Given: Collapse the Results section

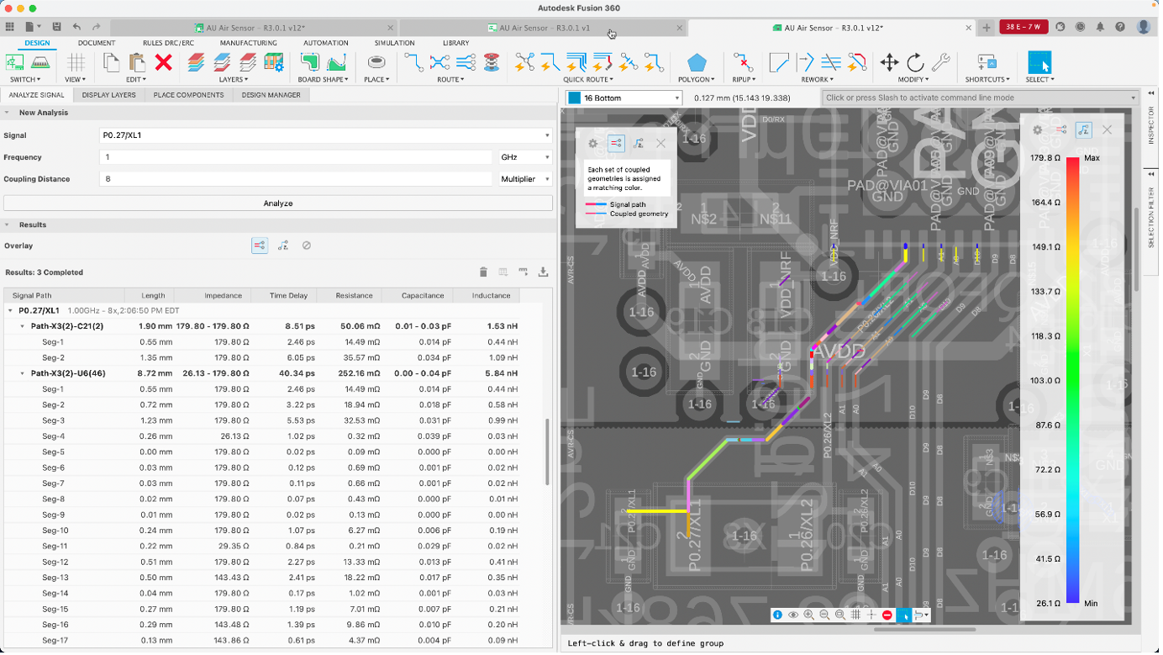Looking at the screenshot, I should click(7, 225).
